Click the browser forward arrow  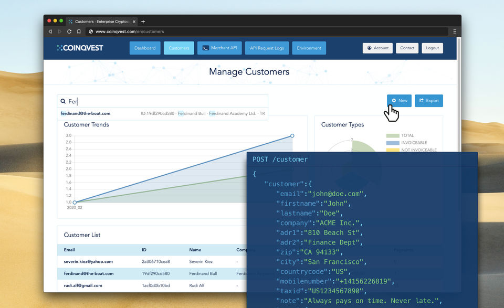(x=59, y=31)
